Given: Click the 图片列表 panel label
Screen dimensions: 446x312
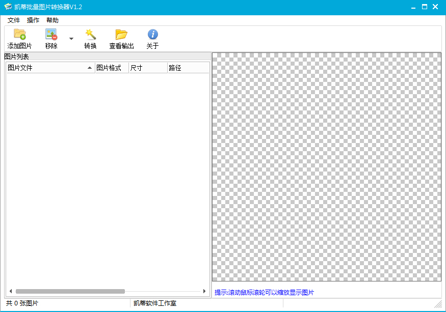Looking at the screenshot, I should [x=16, y=56].
